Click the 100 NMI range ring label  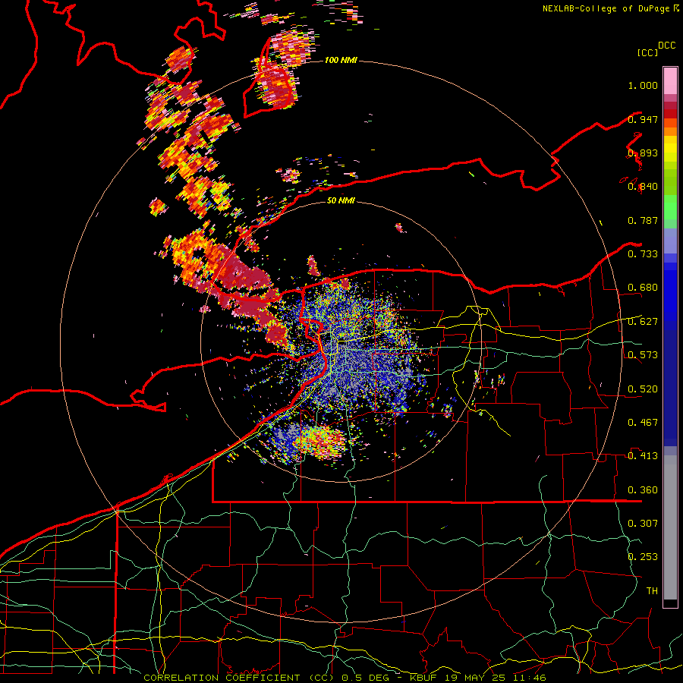pos(341,60)
